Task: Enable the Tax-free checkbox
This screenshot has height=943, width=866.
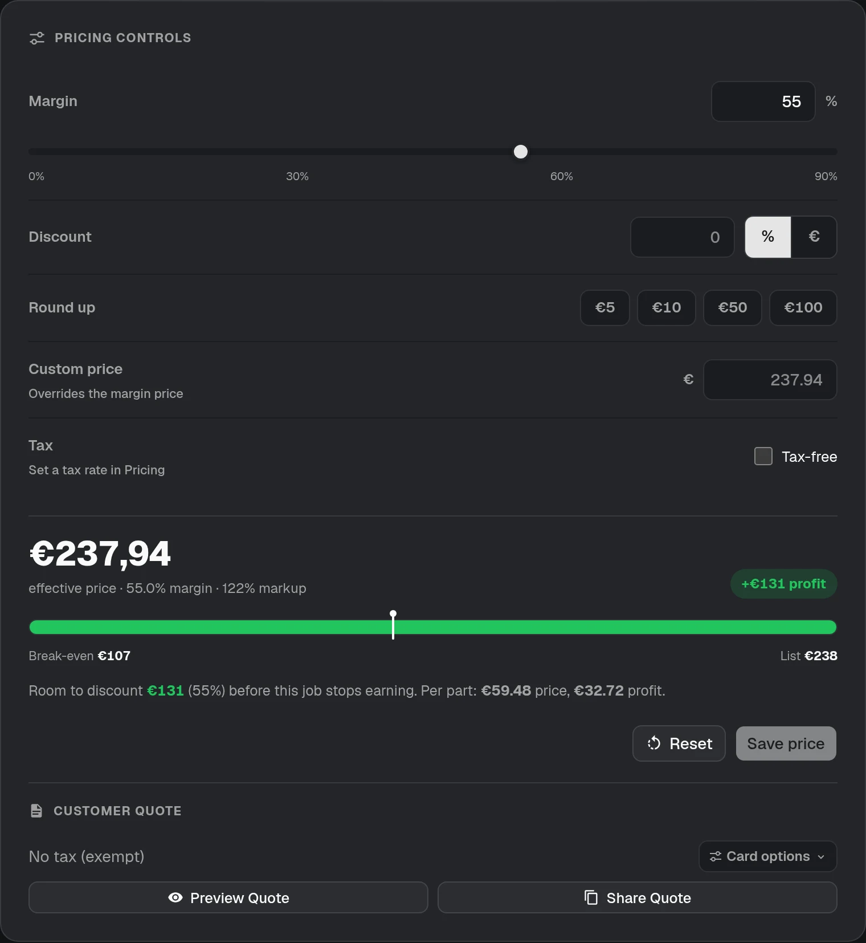Action: click(x=763, y=456)
